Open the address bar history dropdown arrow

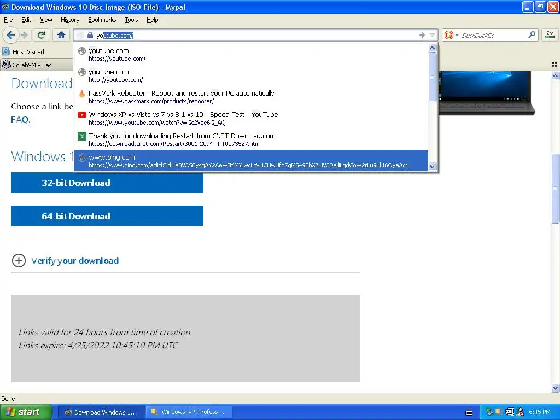click(x=432, y=35)
